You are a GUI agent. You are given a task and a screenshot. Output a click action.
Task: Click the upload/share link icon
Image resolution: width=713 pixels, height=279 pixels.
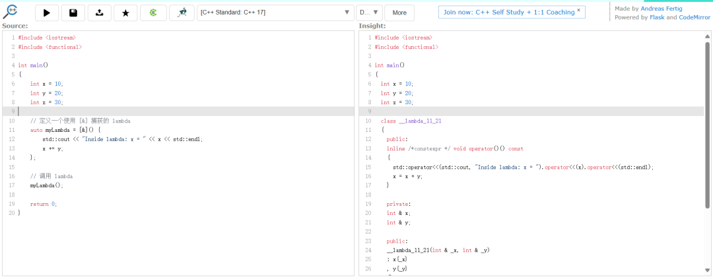click(99, 13)
